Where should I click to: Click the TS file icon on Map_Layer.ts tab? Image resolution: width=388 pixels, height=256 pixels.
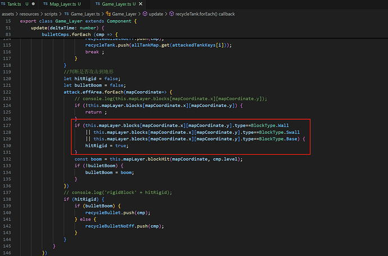(x=46, y=4)
